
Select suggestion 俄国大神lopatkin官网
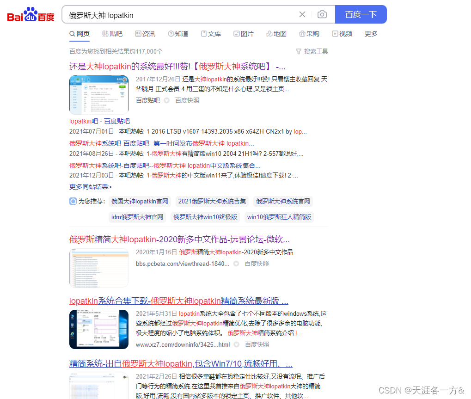click(140, 201)
